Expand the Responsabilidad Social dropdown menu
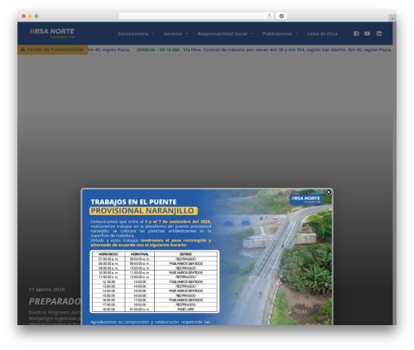414x350 pixels. [x=225, y=34]
